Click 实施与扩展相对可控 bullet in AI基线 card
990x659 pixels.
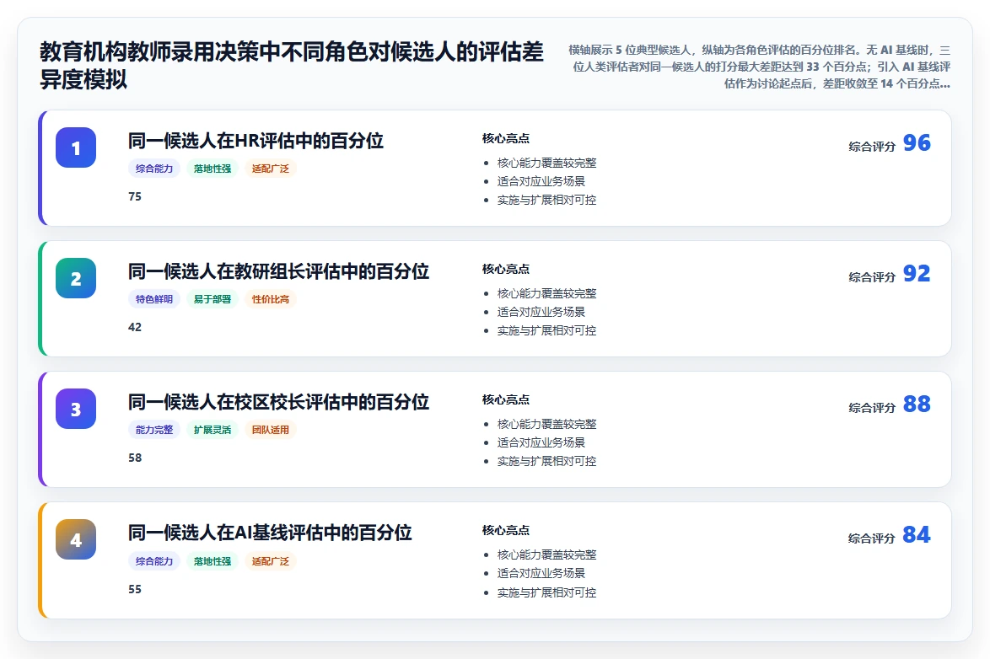(546, 592)
